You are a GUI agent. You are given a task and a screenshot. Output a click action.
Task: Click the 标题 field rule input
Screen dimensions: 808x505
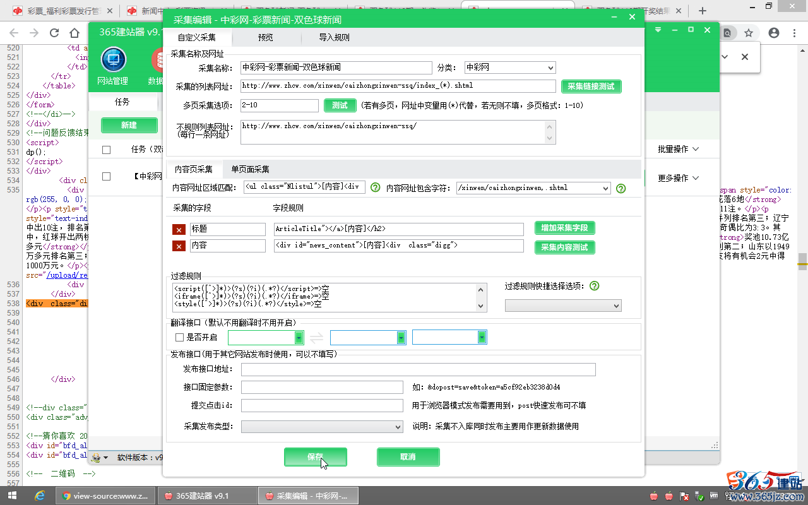pos(399,229)
